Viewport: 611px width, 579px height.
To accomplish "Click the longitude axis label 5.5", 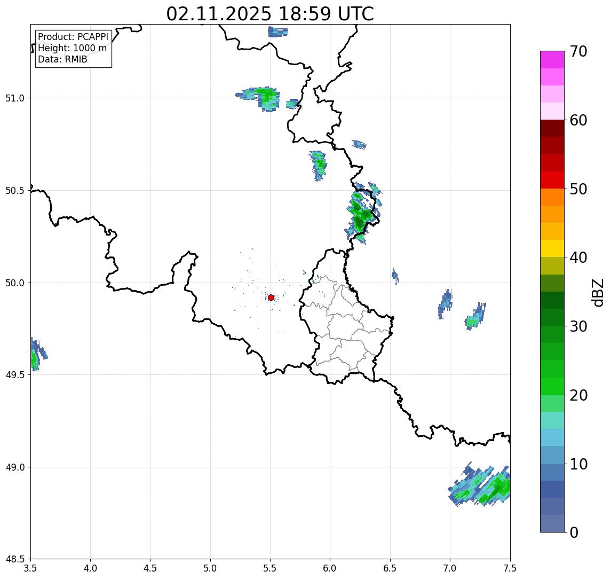I will click(x=270, y=568).
